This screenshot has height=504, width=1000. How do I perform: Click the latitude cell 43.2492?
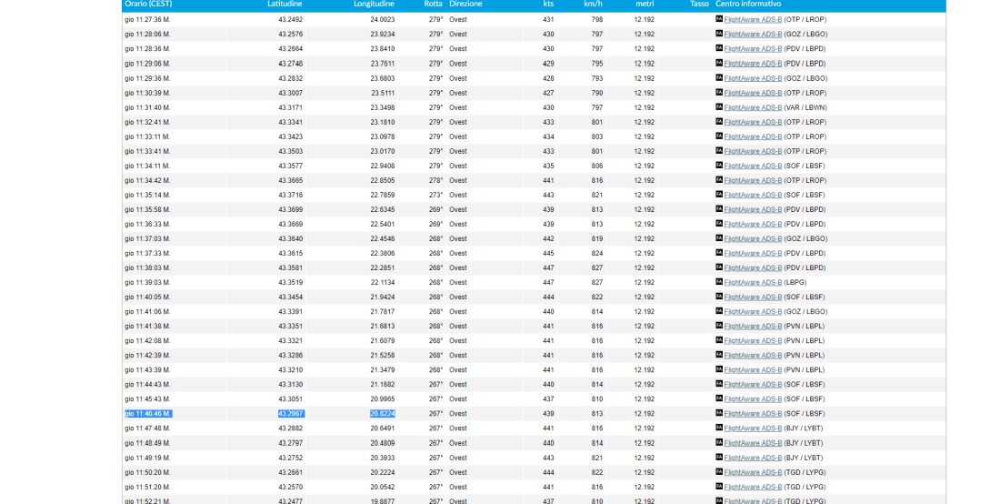[291, 20]
